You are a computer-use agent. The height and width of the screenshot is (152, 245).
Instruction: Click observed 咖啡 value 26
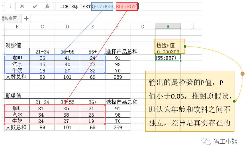point(42,58)
